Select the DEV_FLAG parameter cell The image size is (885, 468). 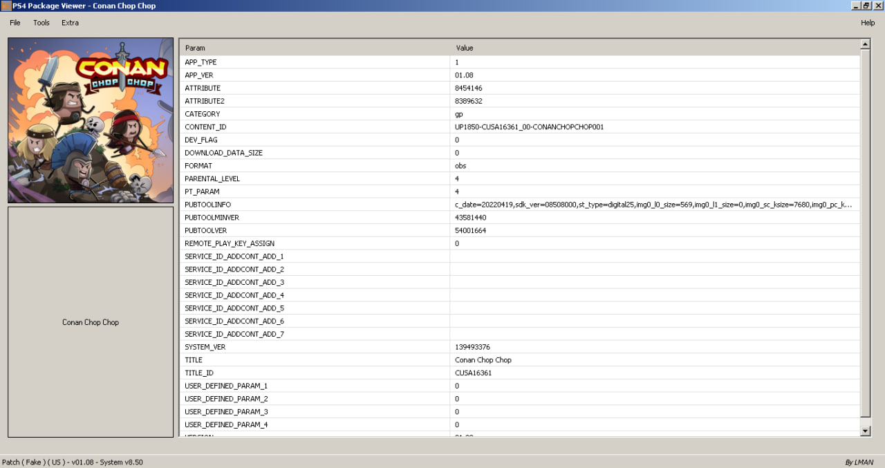(315, 140)
